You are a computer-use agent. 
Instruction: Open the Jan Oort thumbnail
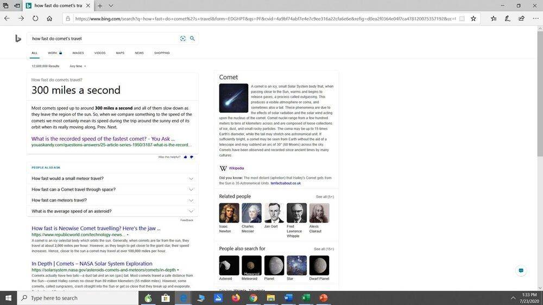coord(274,213)
